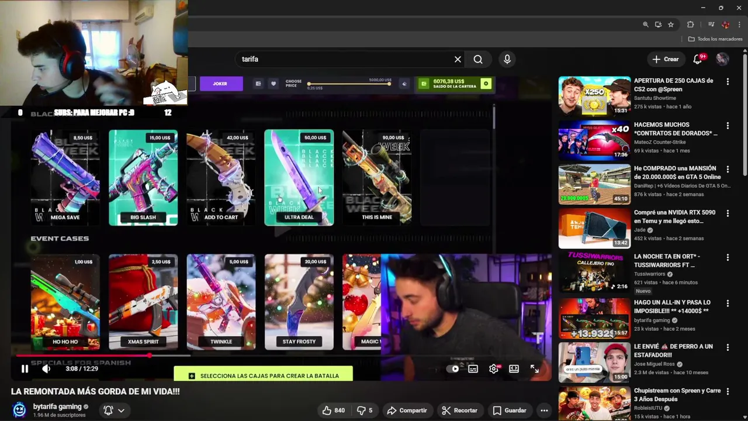Run search with the magnifying glass button

click(478, 59)
